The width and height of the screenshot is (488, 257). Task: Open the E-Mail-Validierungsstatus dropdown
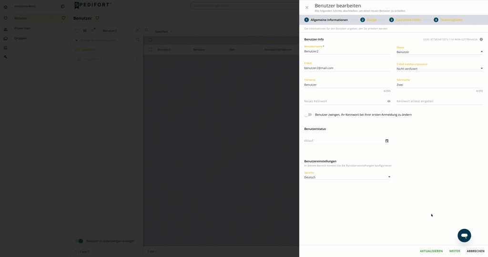(x=439, y=69)
